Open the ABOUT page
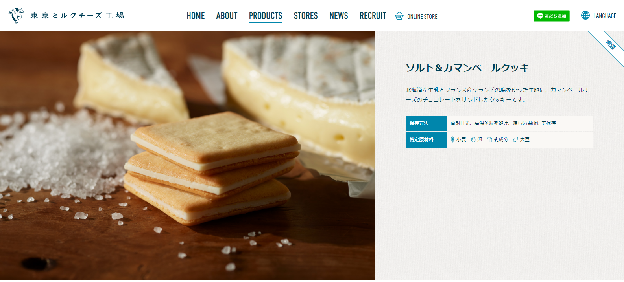The width and height of the screenshot is (624, 282). coord(227,16)
